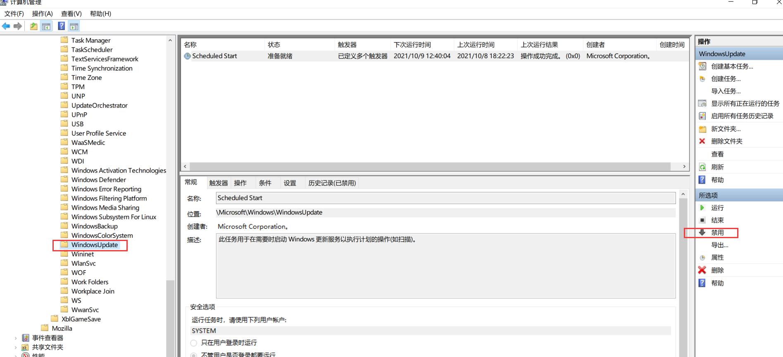Screen dimensions: 783x357
Task: Open Shared Folders (共享文件夹) node
Action: [x=48, y=348]
